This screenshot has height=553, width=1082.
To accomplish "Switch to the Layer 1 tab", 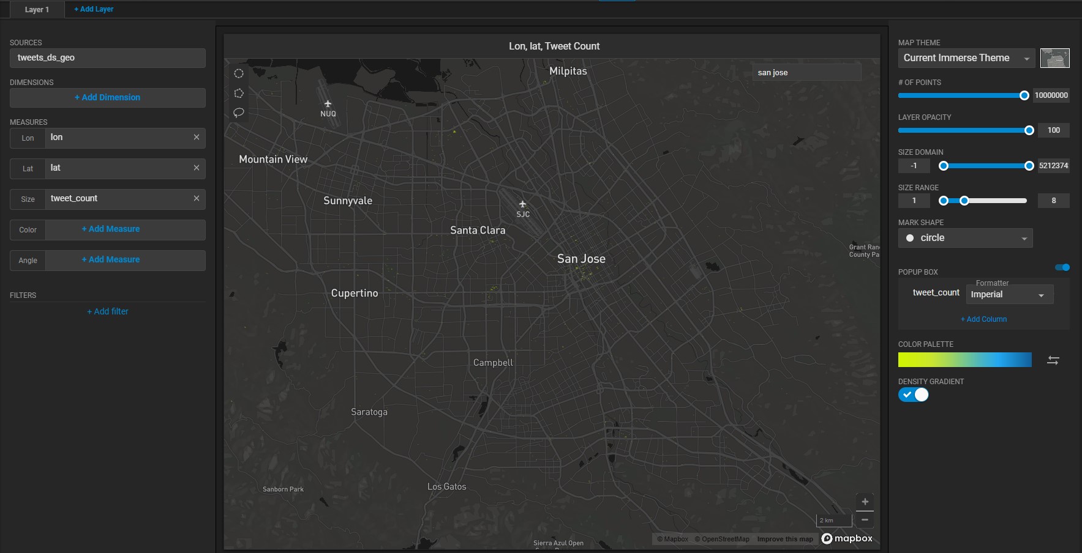I will point(37,10).
